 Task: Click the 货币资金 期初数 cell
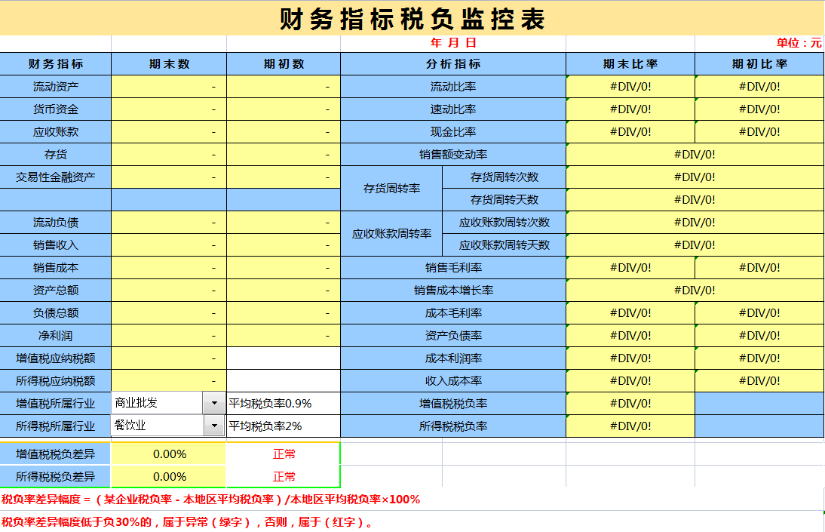(x=283, y=109)
